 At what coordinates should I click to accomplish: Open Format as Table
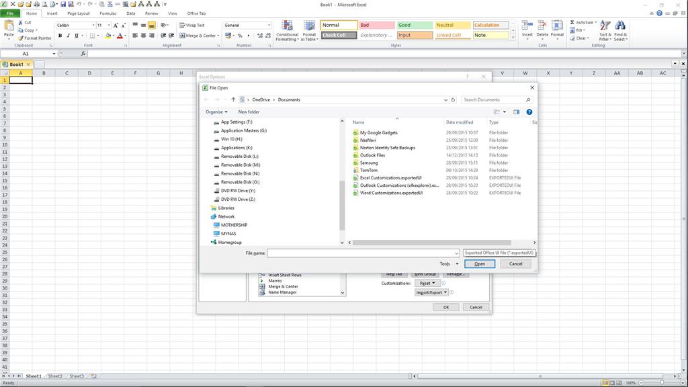click(x=309, y=31)
